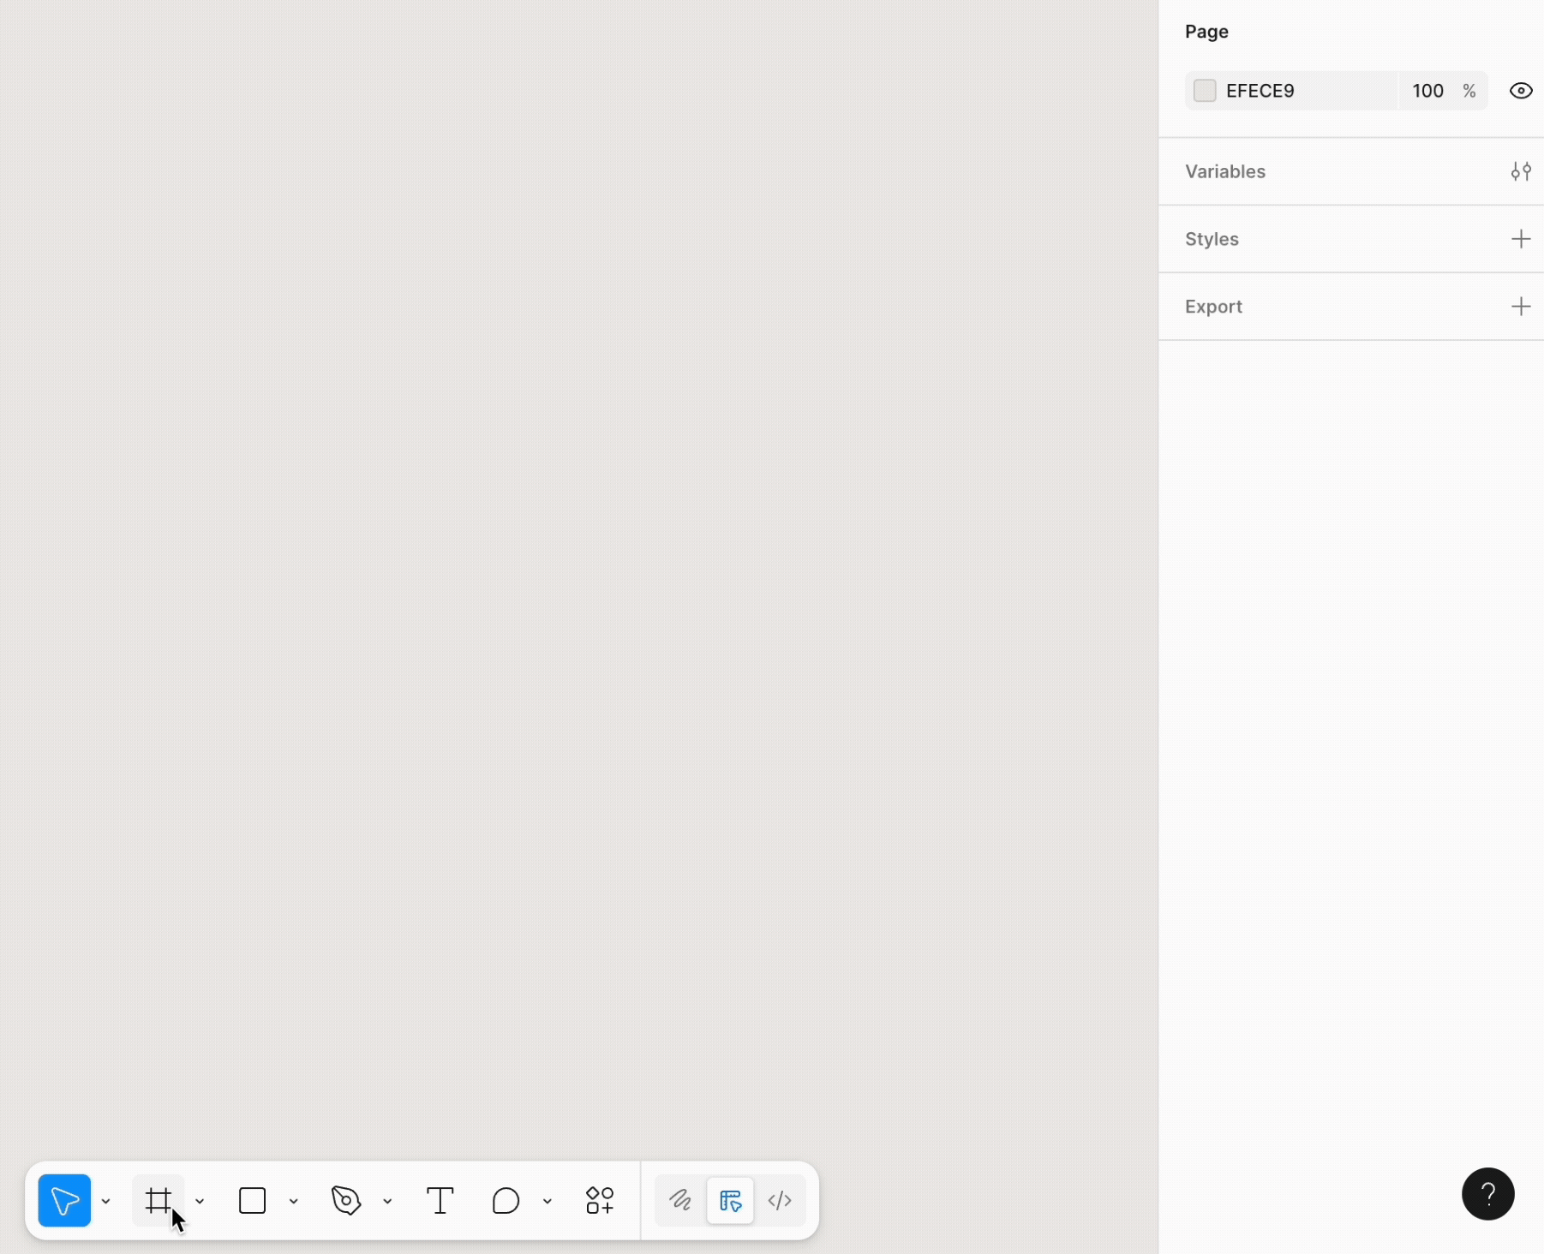
Task: Select the Pen tool
Action: coord(344,1201)
